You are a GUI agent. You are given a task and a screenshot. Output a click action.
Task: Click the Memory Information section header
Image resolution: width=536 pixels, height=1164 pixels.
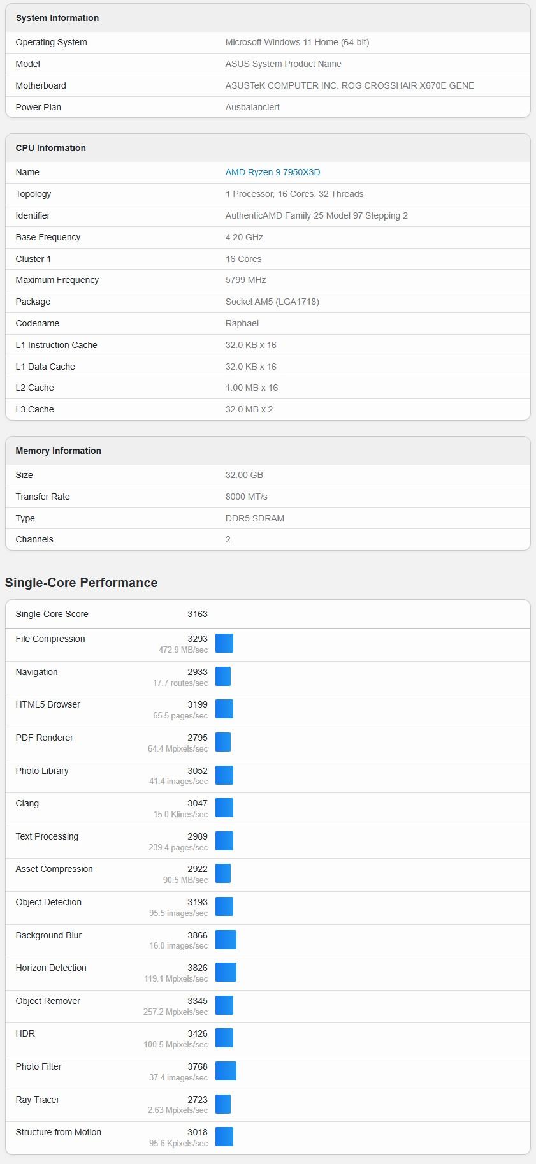(59, 451)
